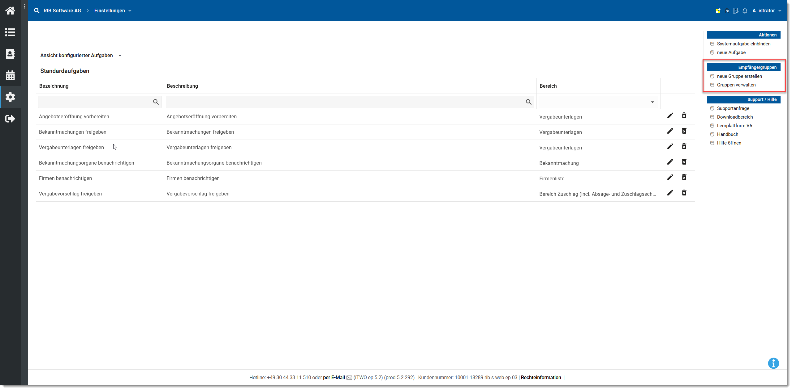
Task: Select neue Gruppe erstellen action
Action: click(739, 76)
